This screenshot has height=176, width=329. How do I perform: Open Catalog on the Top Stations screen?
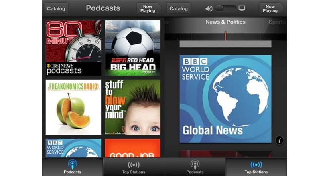coord(179,8)
